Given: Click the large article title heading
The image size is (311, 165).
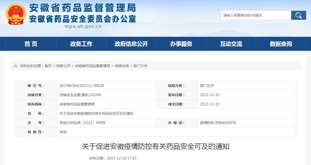Looking at the screenshot, I should point(155,146).
